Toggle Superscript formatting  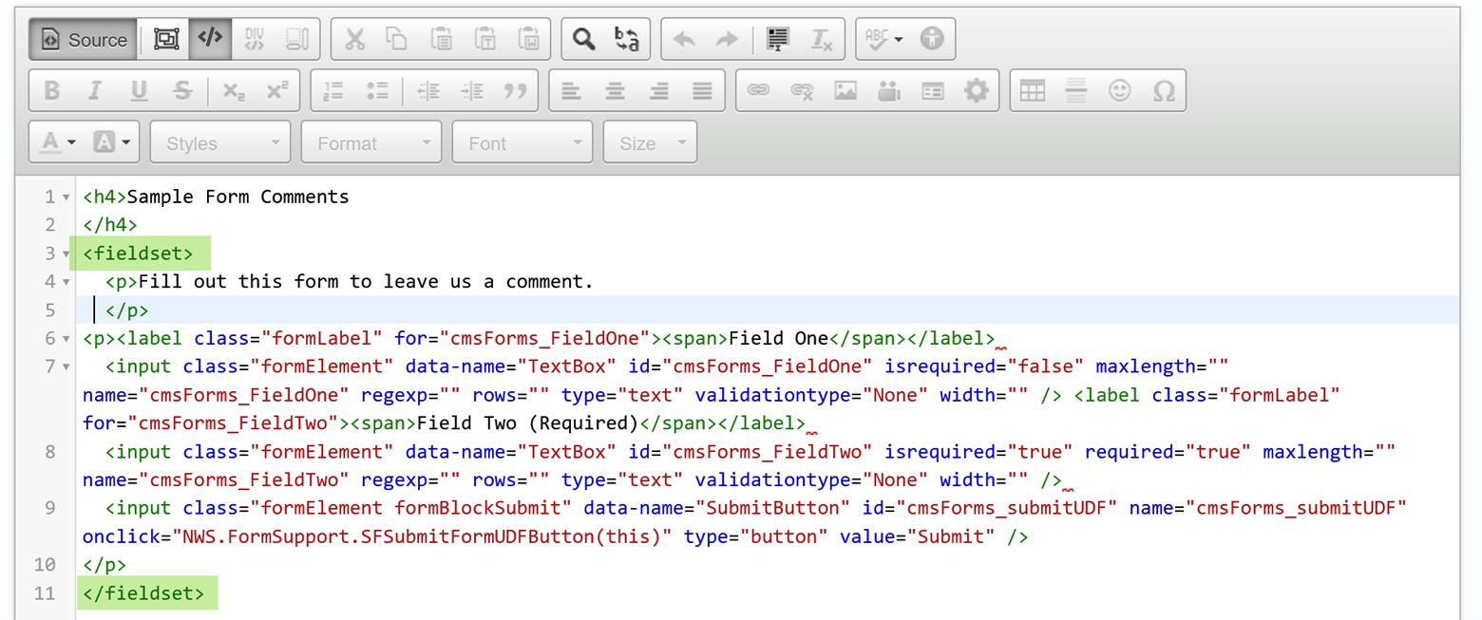[x=277, y=91]
